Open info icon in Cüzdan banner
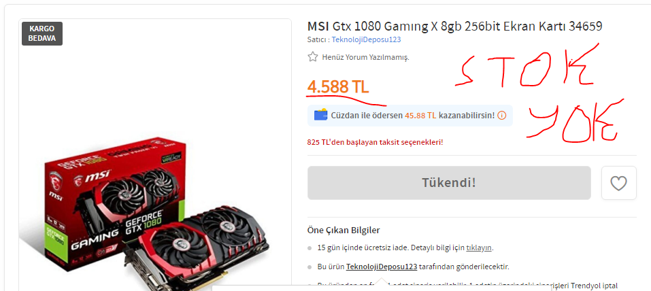Screen dimensions: 651x291 click(x=501, y=116)
